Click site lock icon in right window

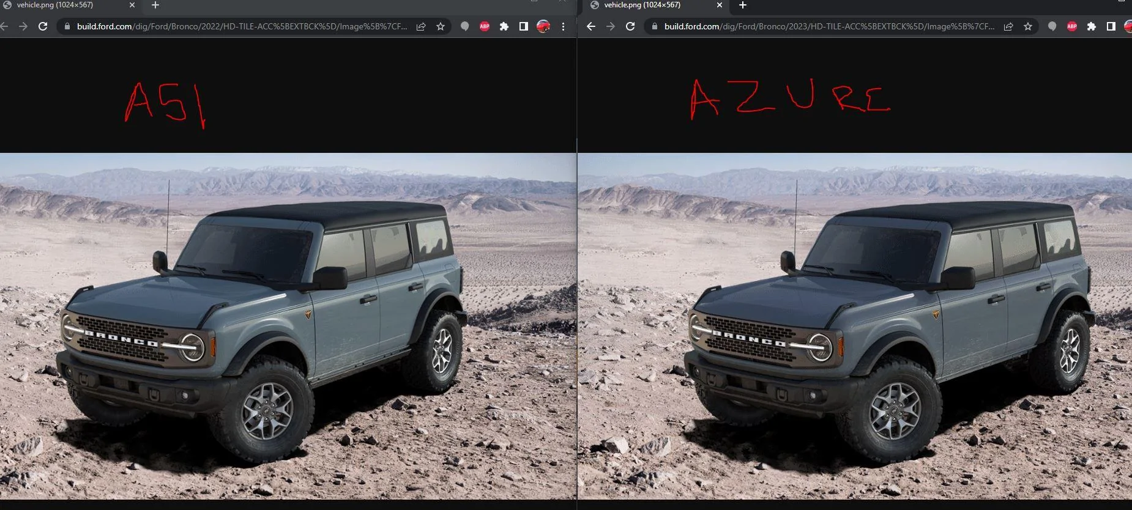pos(655,26)
